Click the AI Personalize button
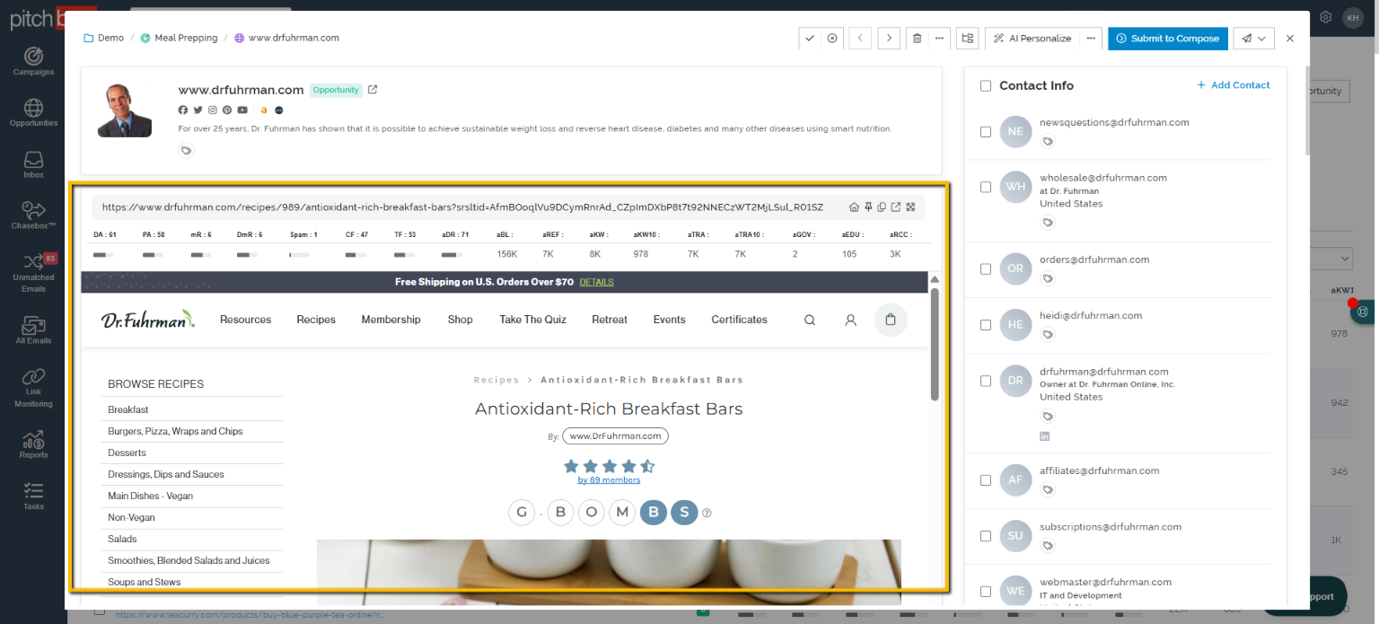1379x624 pixels. (1032, 39)
